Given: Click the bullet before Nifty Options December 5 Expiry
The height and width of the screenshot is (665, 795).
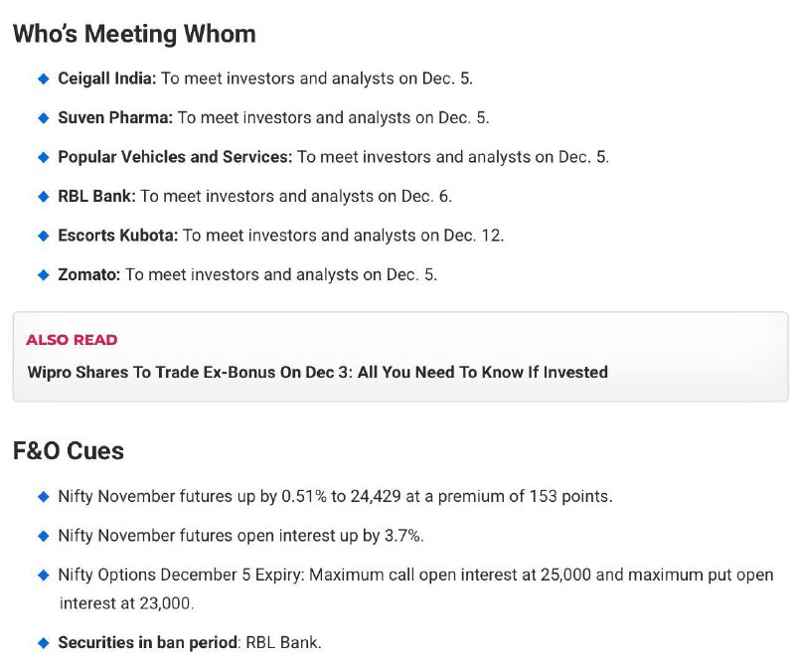Looking at the screenshot, I should coord(44,576).
